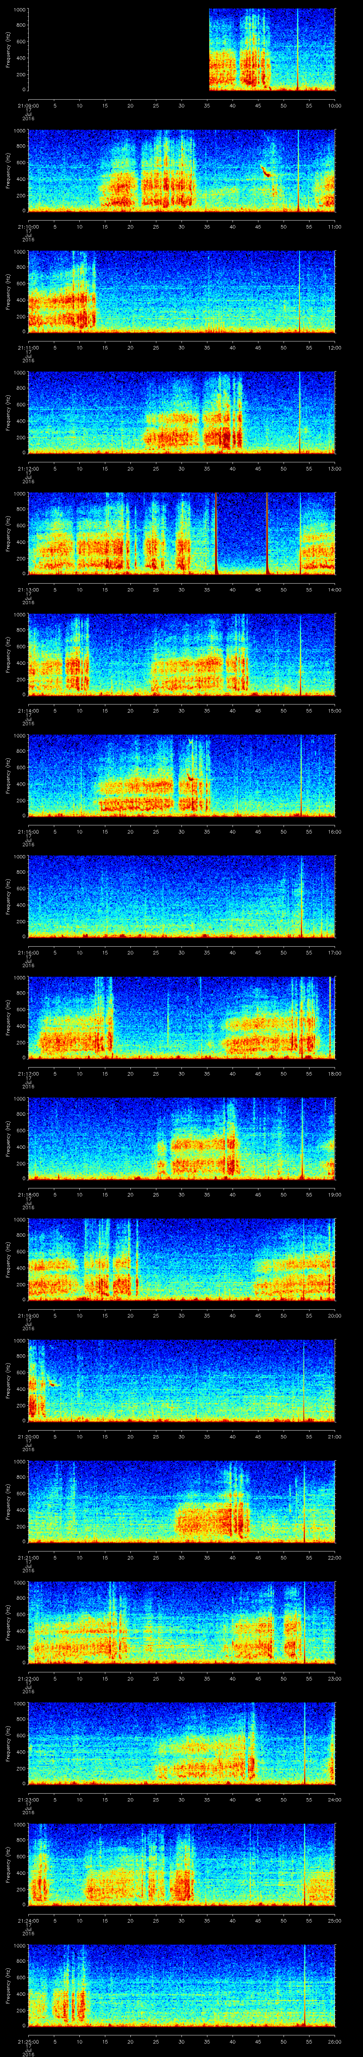363x2057 pixels.
Task: Select the spectrogram panel beginning at 21:22:00
Action: (x=181, y=1623)
